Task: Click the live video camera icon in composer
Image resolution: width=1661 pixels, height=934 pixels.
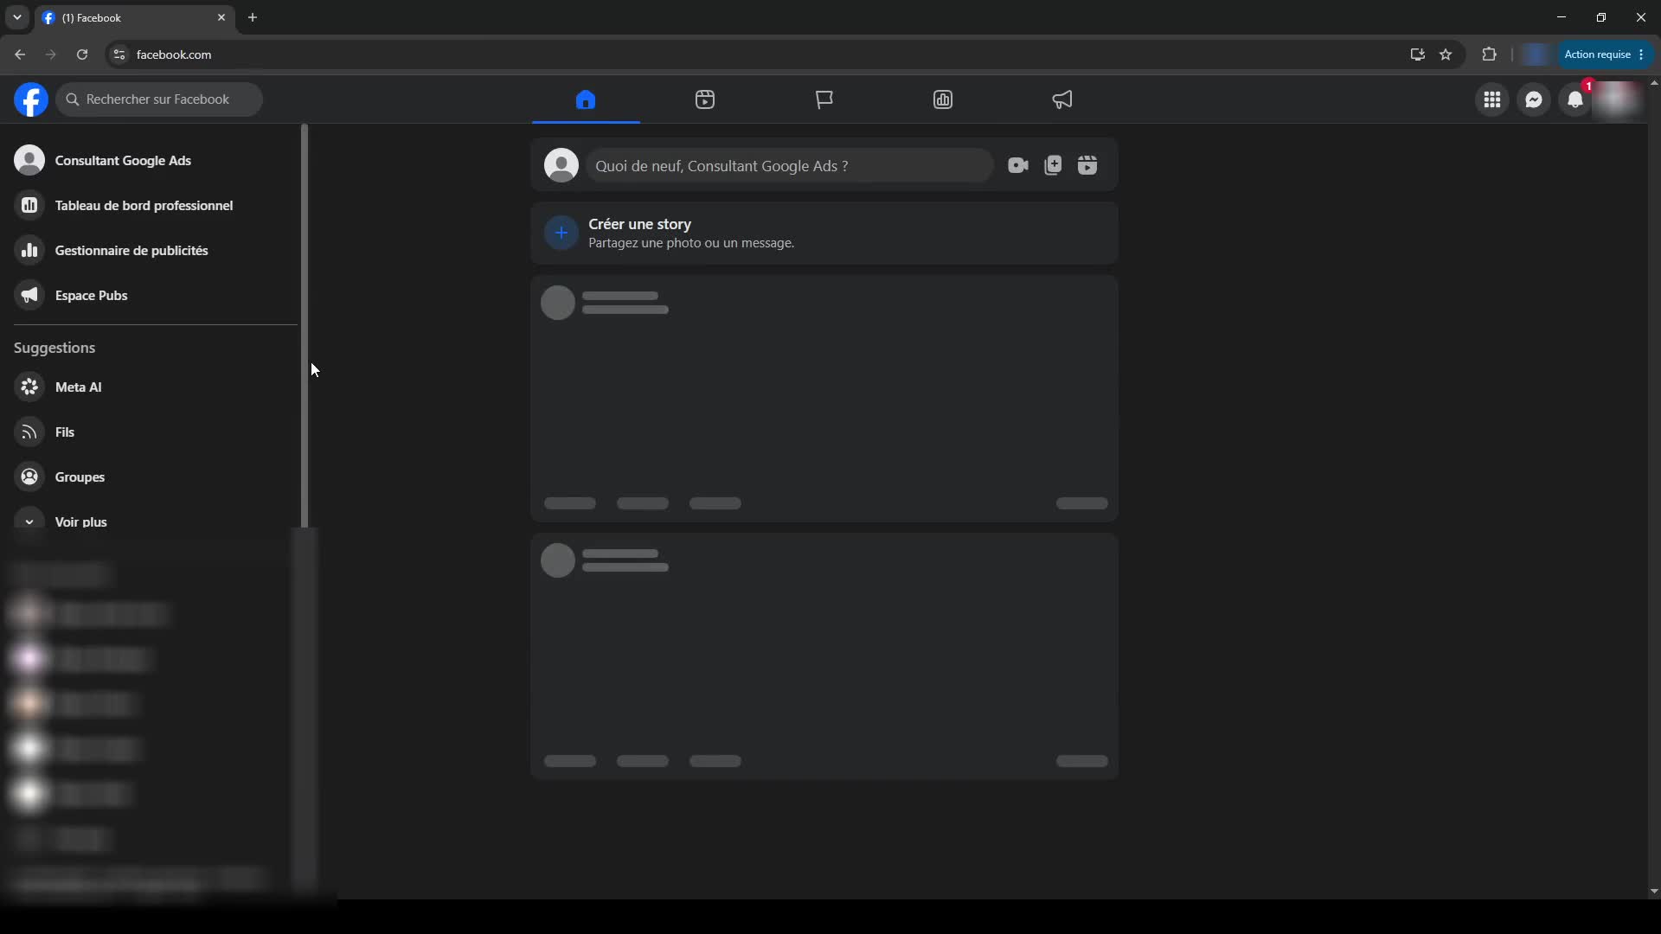Action: click(x=1018, y=165)
